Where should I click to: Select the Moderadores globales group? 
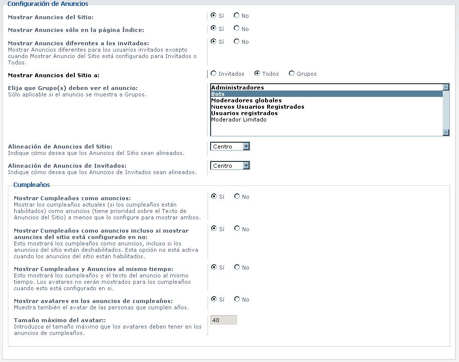point(246,100)
